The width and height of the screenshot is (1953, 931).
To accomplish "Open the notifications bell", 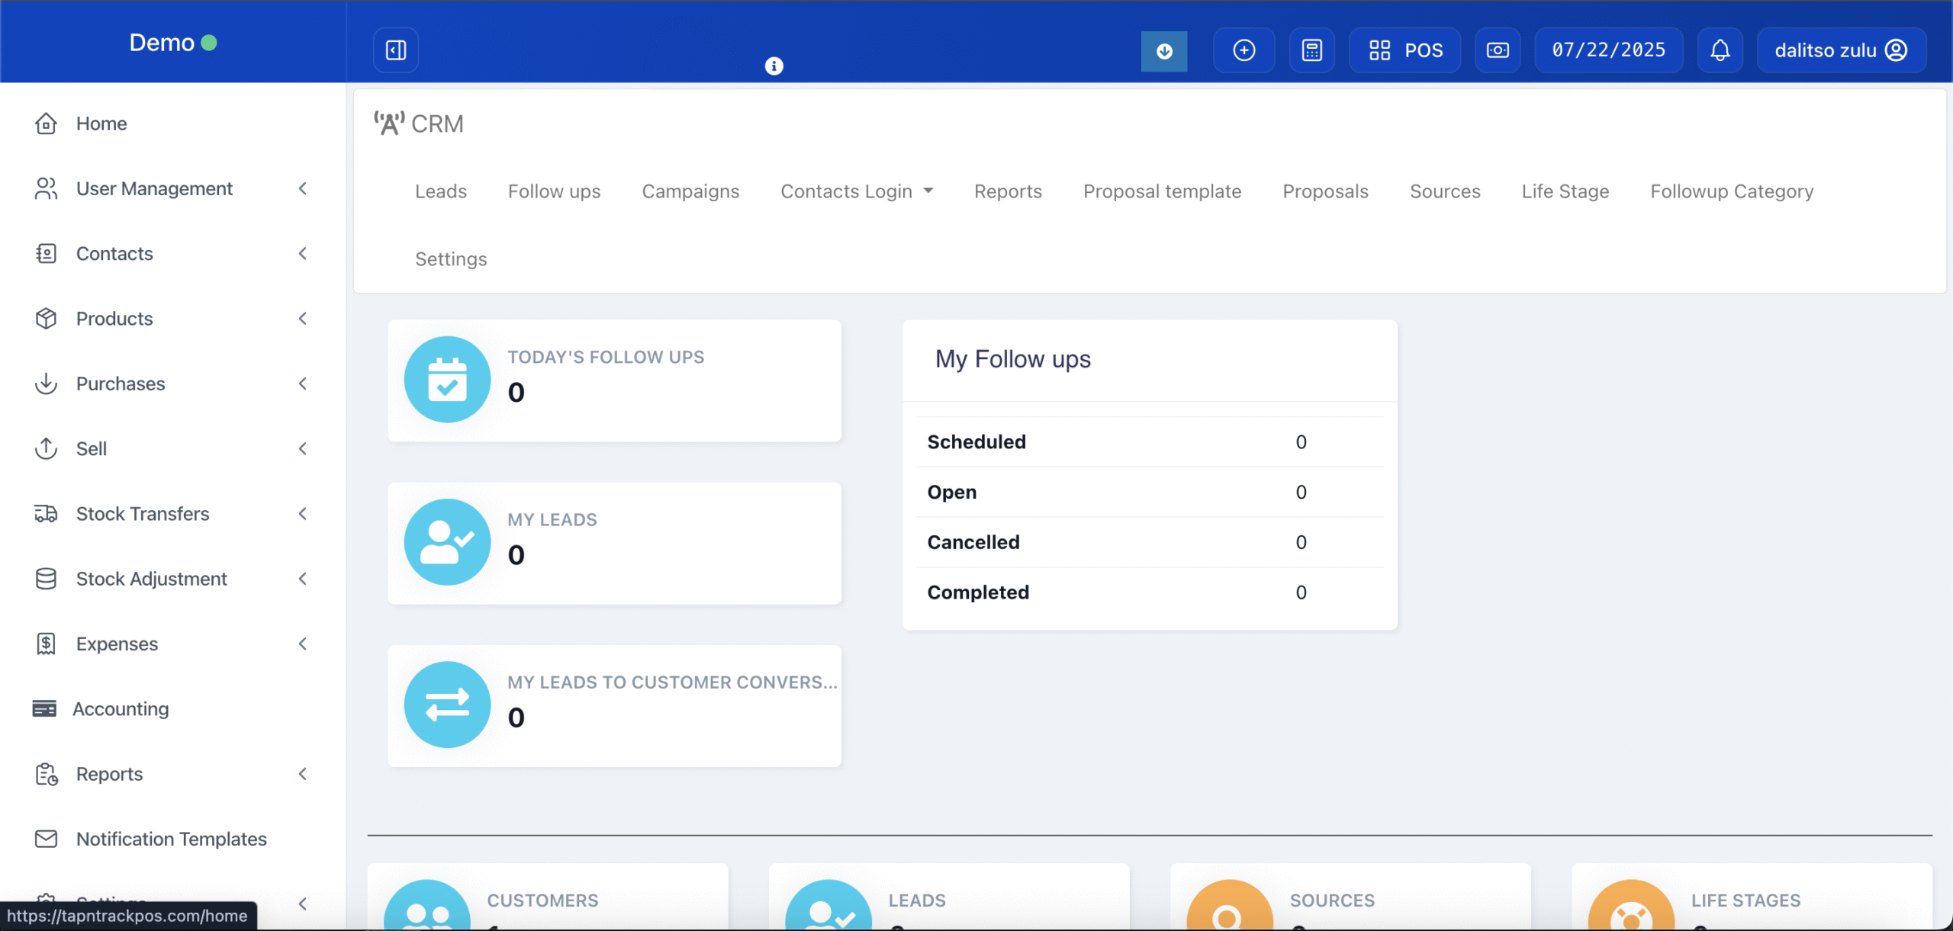I will [1720, 50].
